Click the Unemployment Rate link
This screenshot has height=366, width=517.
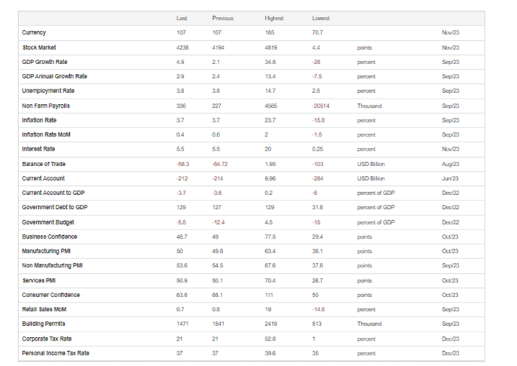coord(48,91)
